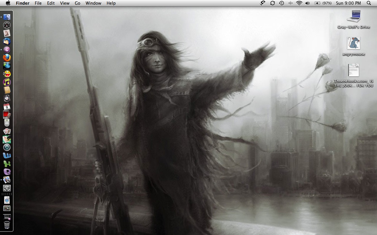Launch Thunderbird mail from the Dock
The image size is (377, 235).
point(7,42)
